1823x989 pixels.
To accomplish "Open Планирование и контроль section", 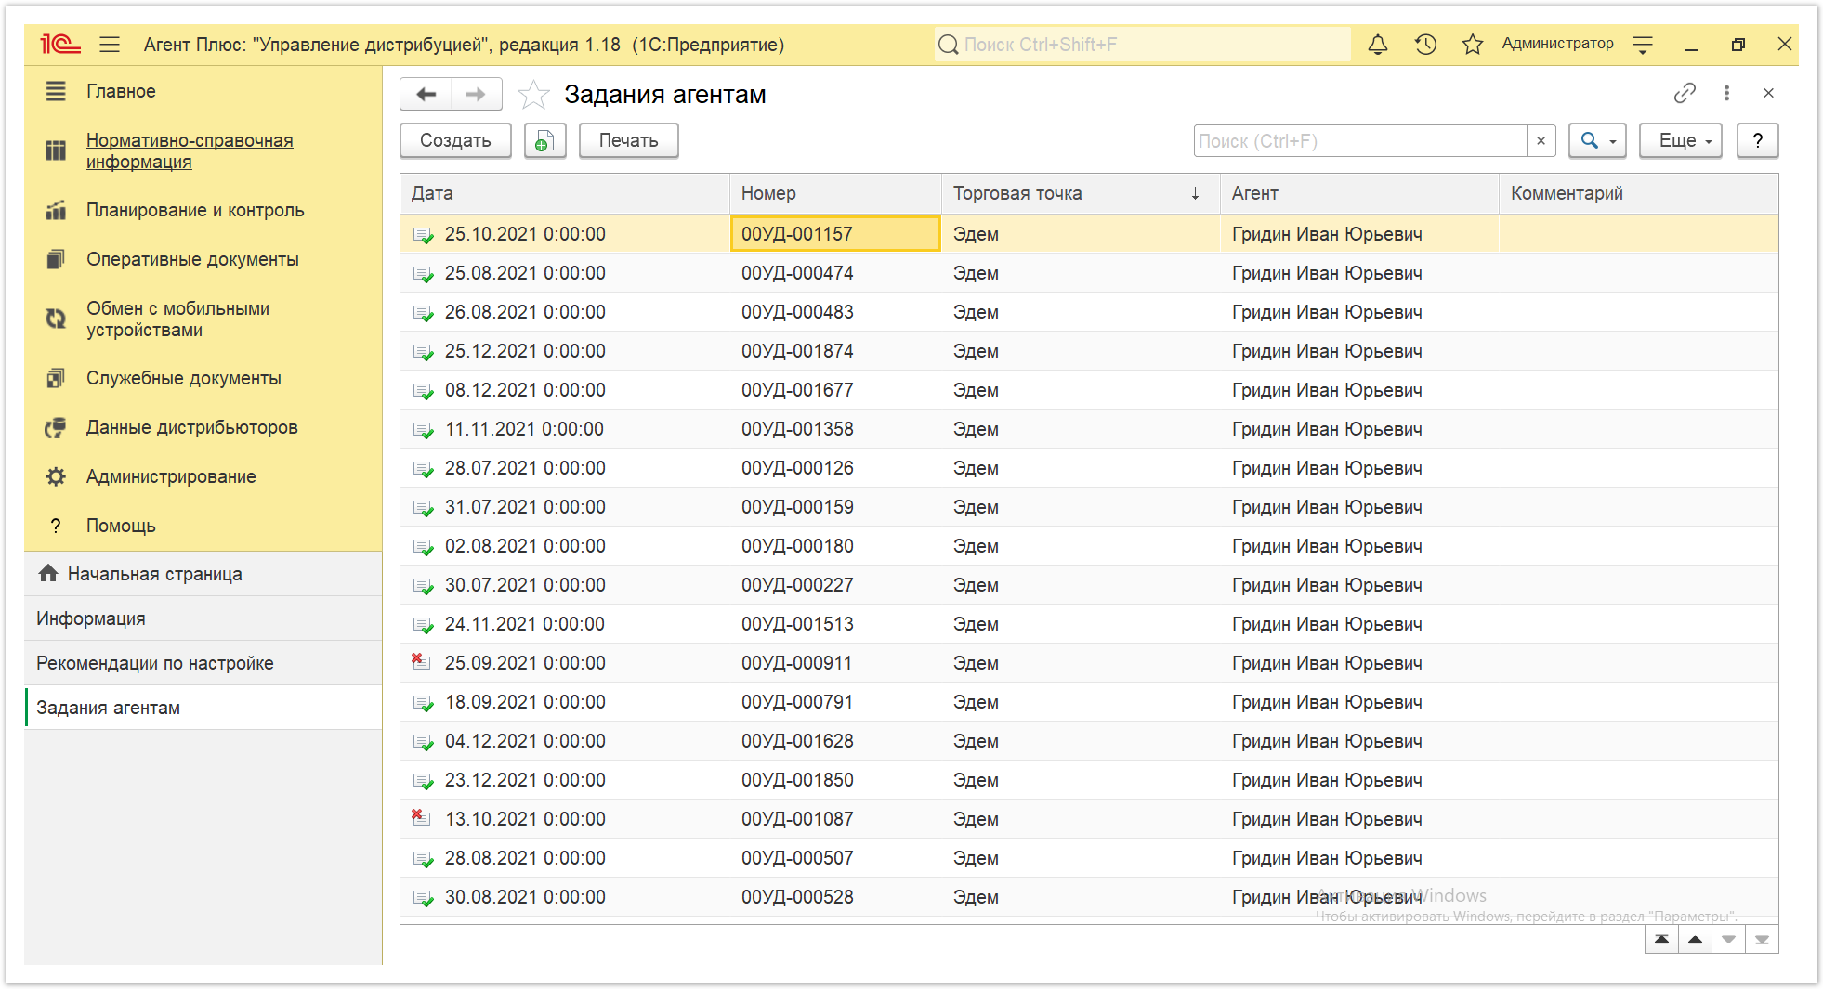I will 195,210.
